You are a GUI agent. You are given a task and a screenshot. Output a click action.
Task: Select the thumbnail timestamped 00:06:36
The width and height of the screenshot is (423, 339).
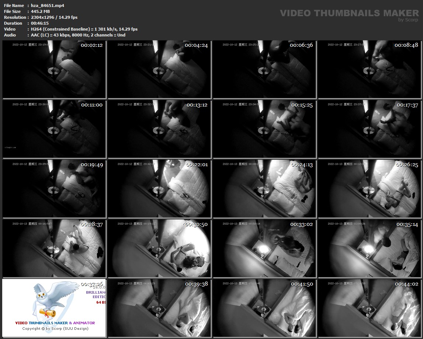[264, 69]
